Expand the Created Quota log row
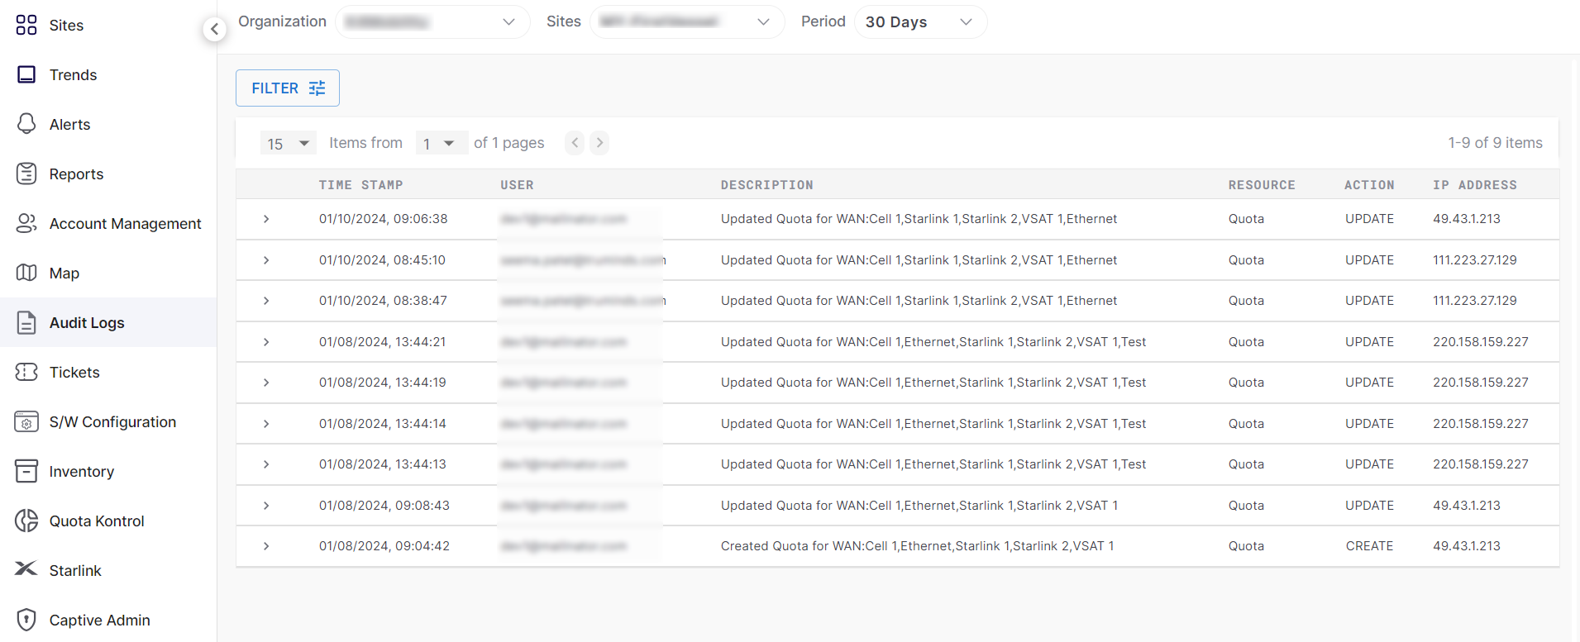 (266, 546)
